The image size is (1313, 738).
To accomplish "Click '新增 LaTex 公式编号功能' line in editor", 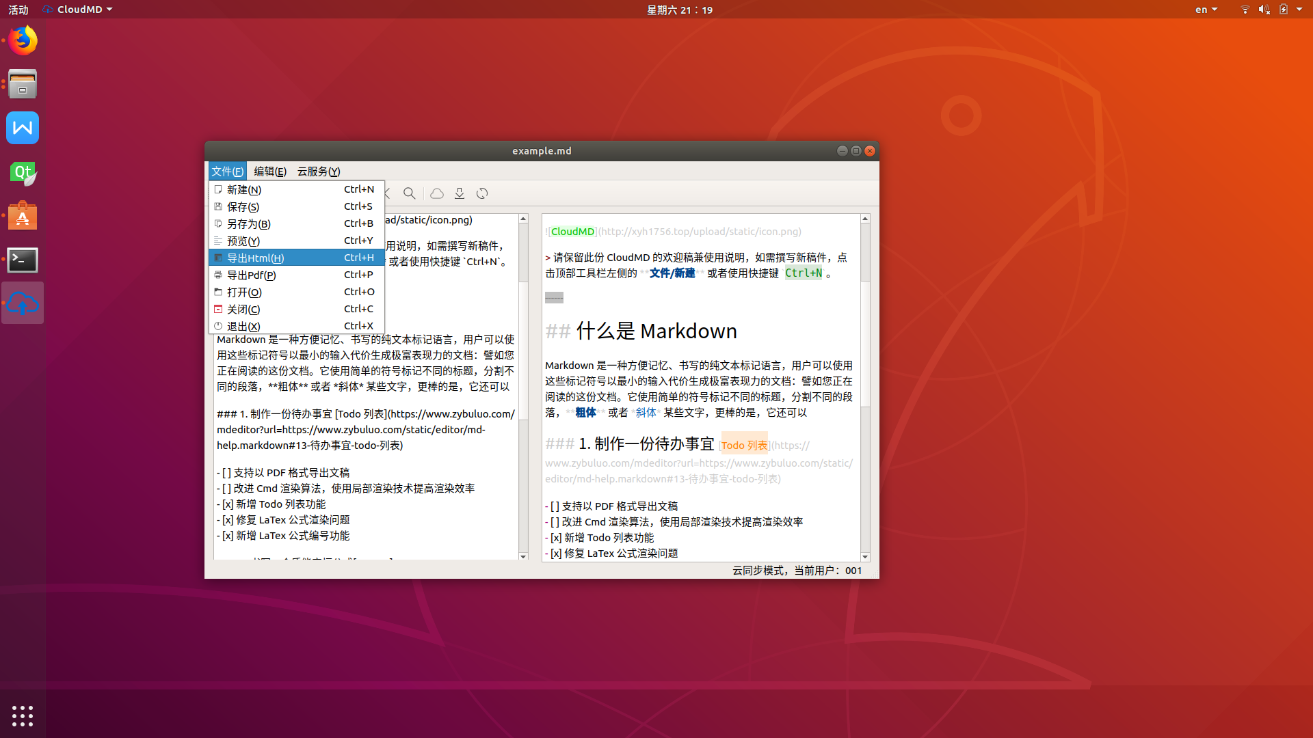I will [x=283, y=536].
